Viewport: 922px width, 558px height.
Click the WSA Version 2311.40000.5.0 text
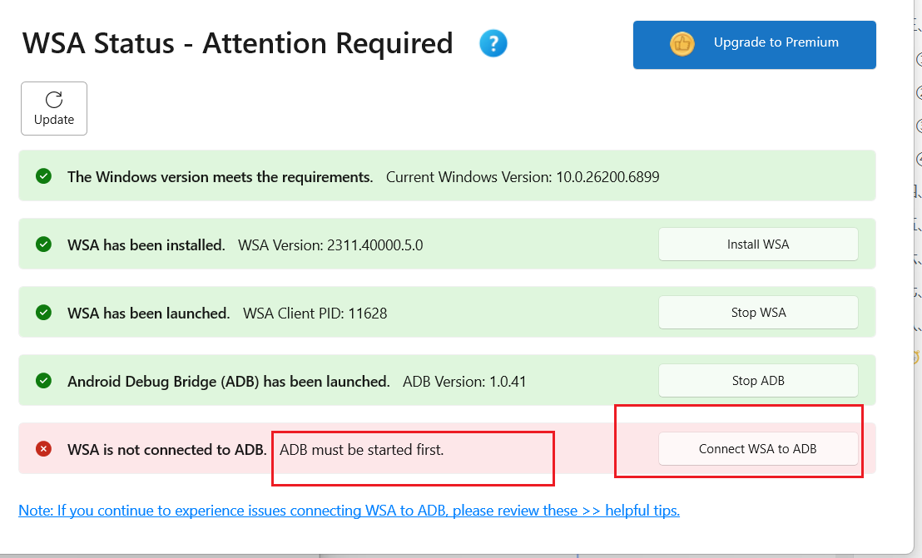tap(330, 245)
